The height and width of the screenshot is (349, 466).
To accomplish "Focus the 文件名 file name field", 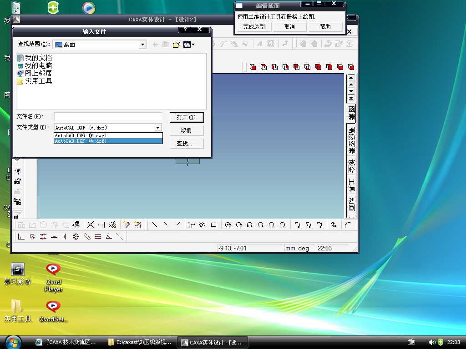I will (108, 117).
